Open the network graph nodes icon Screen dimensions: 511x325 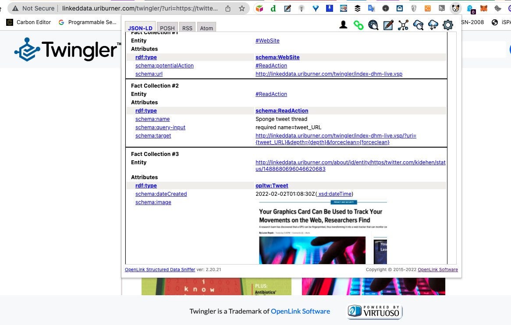[x=403, y=25]
